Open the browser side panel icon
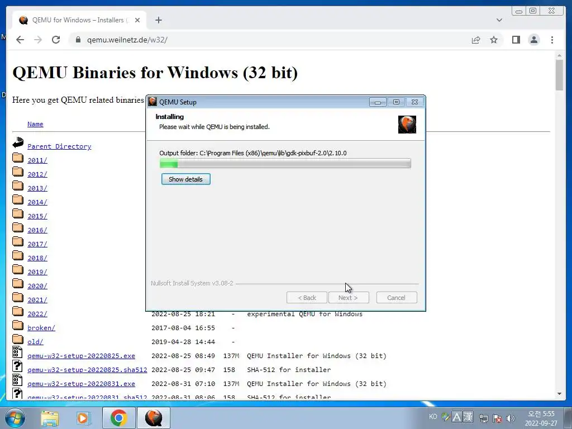The height and width of the screenshot is (429, 572). pyautogui.click(x=516, y=40)
